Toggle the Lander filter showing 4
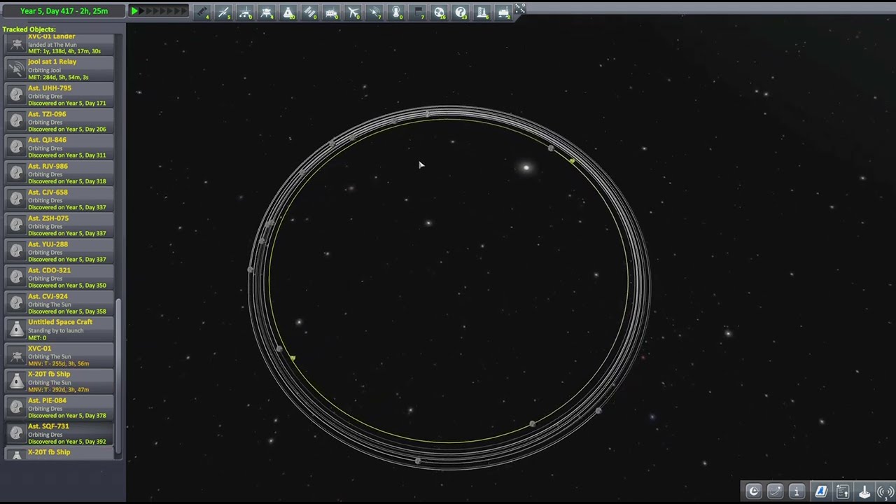The image size is (896, 504). (x=267, y=12)
